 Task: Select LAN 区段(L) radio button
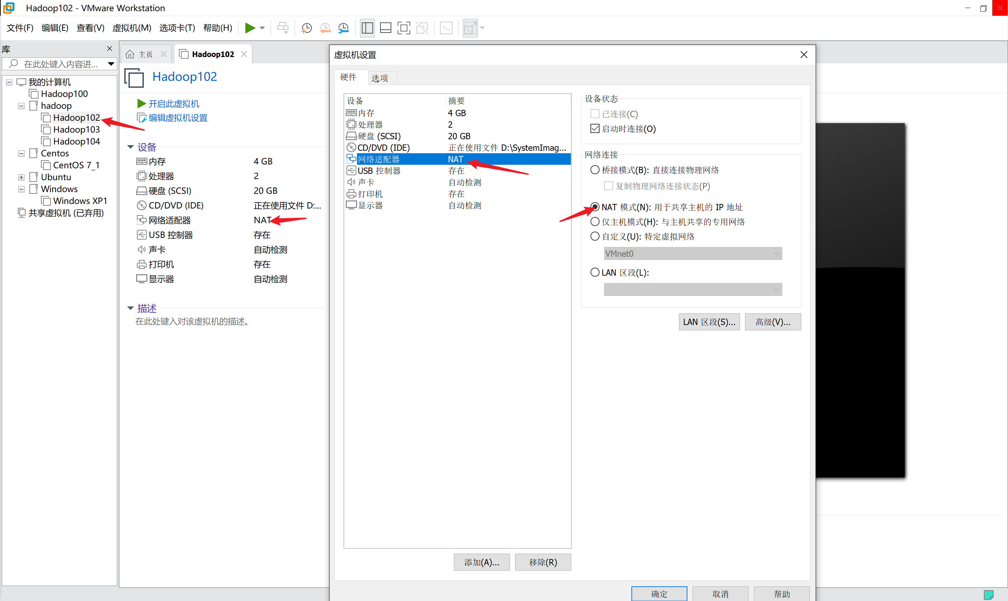tap(595, 273)
